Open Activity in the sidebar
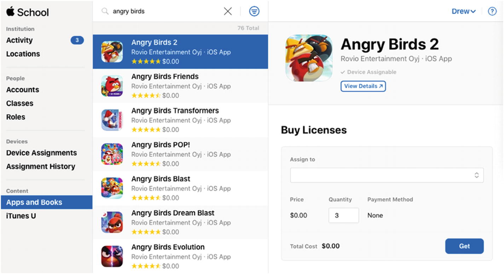 (19, 40)
